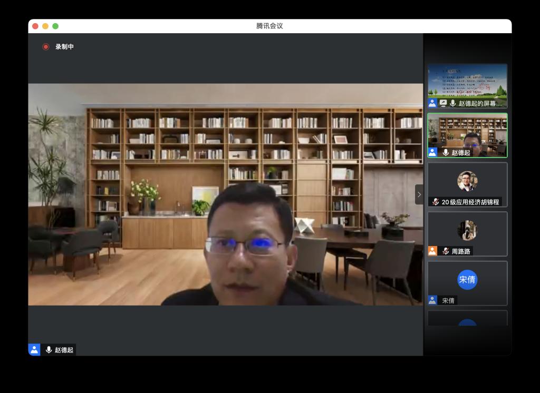
Task: Click muted mic icon for 20级应用经济胡锦程
Action: [x=436, y=202]
